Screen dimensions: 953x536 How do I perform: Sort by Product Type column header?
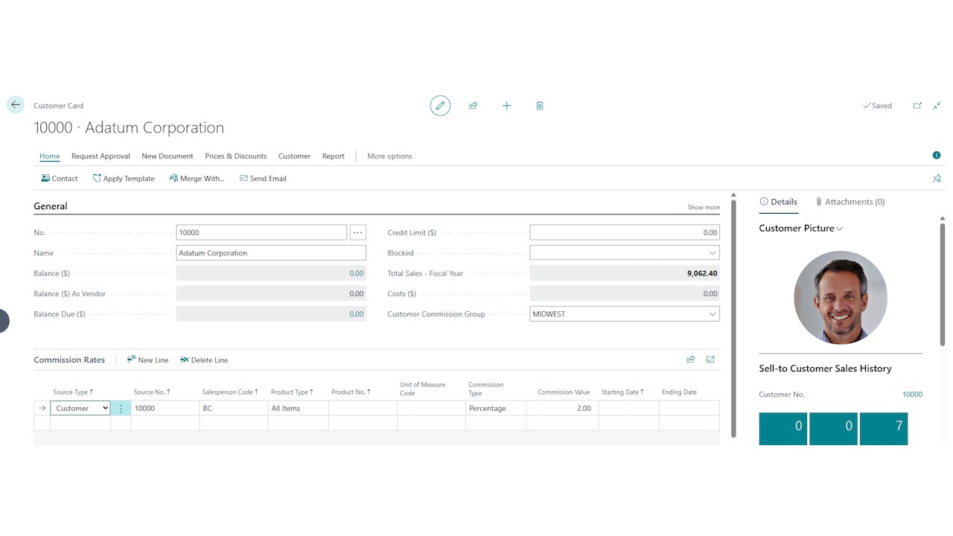pos(292,392)
